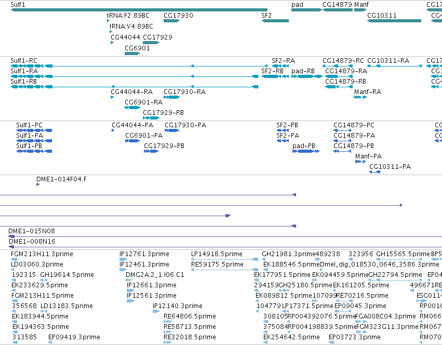Click the tRNA:F2:89BC gene label

click(128, 16)
